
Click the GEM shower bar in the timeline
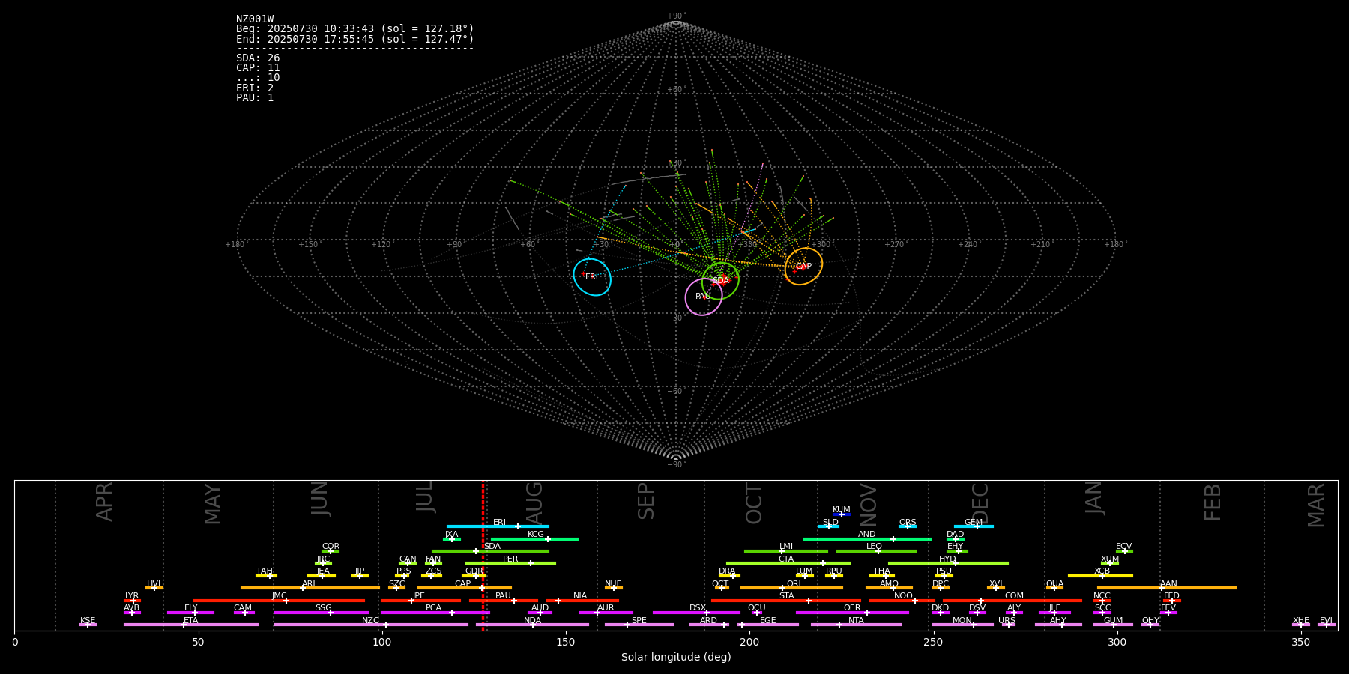pos(974,526)
